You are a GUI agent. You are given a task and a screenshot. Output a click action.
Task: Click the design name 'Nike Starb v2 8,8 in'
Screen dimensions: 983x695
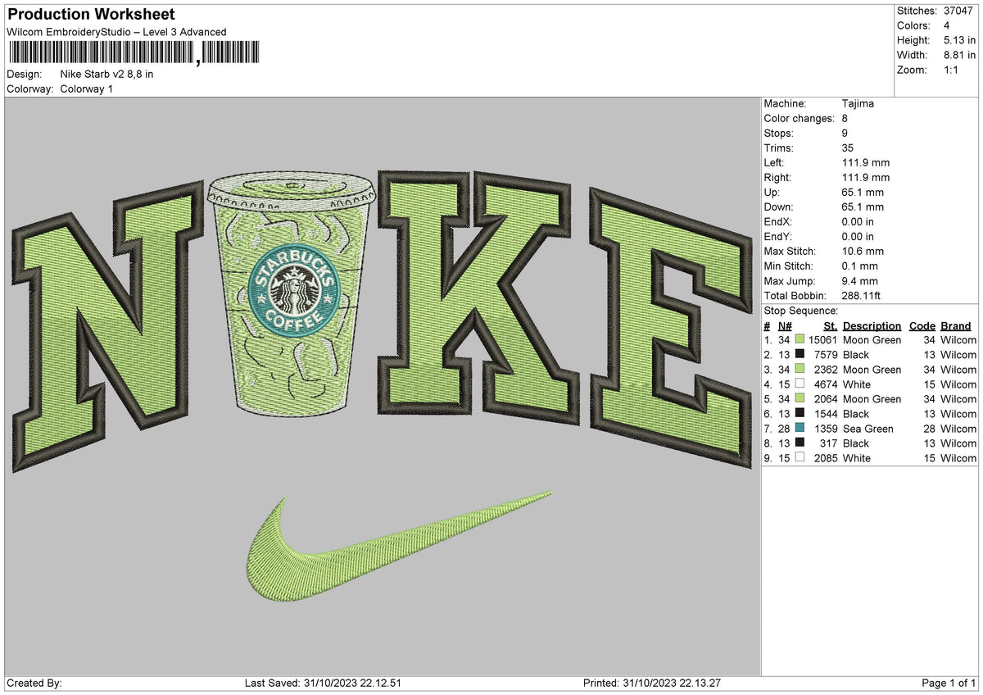click(x=106, y=74)
